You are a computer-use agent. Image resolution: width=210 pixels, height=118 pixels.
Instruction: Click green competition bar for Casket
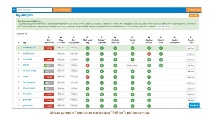click(x=49, y=66)
